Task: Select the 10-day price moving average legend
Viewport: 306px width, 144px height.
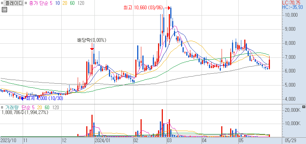Action: [57, 3]
